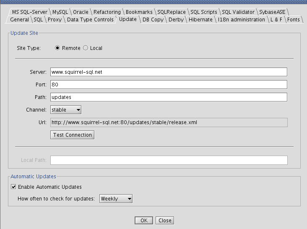This screenshot has width=307, height=229.
Task: Click into the Port input field
Action: (x=168, y=85)
